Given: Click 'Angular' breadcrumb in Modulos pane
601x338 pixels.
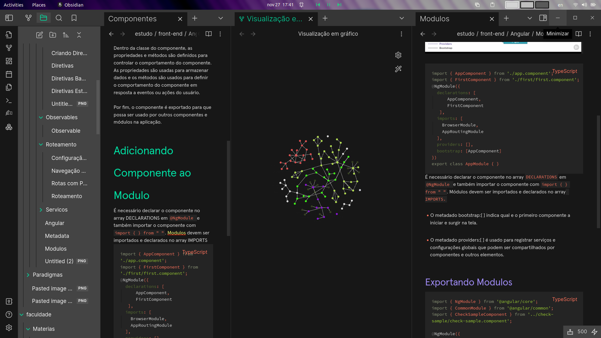Looking at the screenshot, I should (520, 34).
